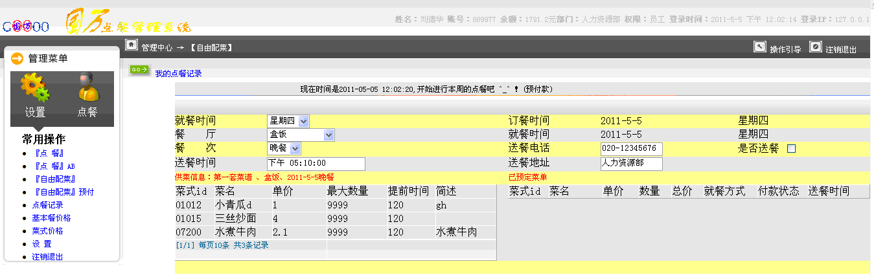Open 菜式价格 from sidebar menu

pos(47,230)
